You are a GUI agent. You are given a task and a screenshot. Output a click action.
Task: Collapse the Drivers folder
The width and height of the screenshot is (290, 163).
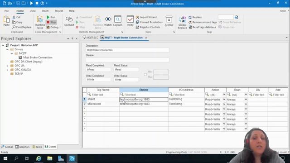7,49
